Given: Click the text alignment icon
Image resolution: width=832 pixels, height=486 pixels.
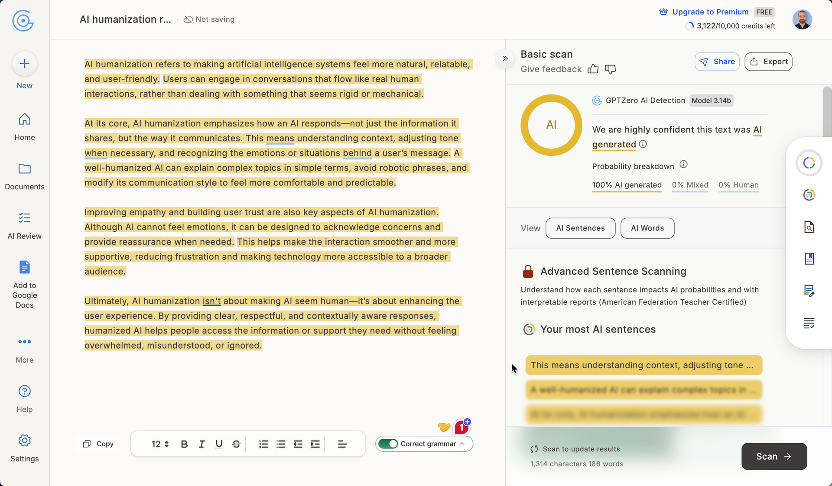Looking at the screenshot, I should coord(342,444).
